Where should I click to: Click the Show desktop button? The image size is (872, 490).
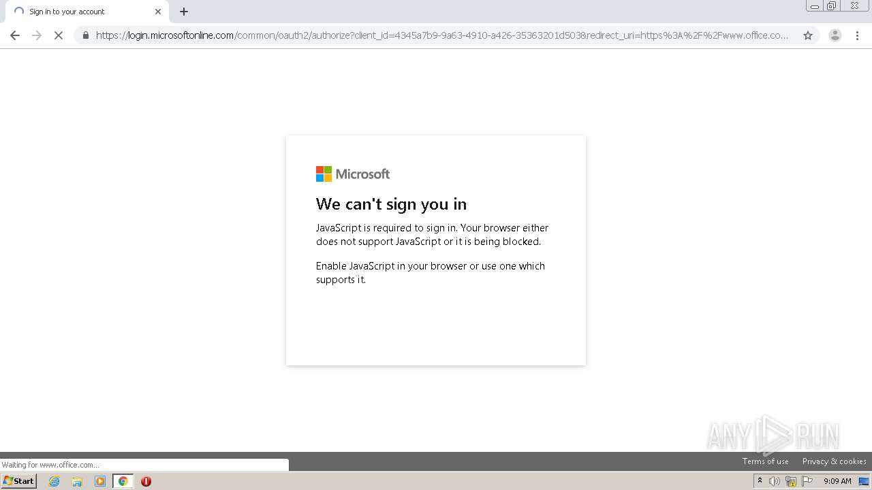pos(864,481)
